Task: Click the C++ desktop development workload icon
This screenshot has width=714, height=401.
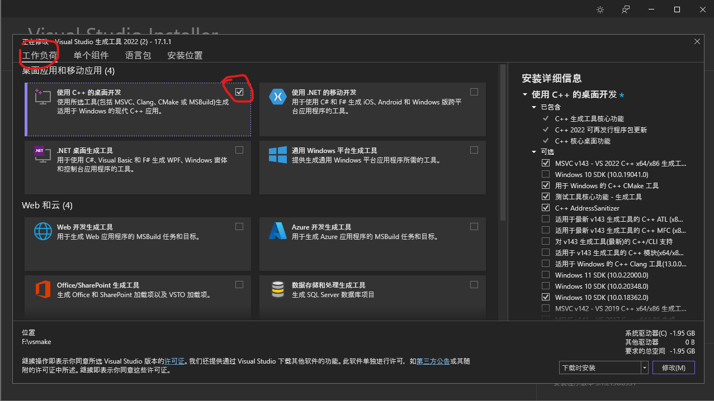Action: coord(42,97)
